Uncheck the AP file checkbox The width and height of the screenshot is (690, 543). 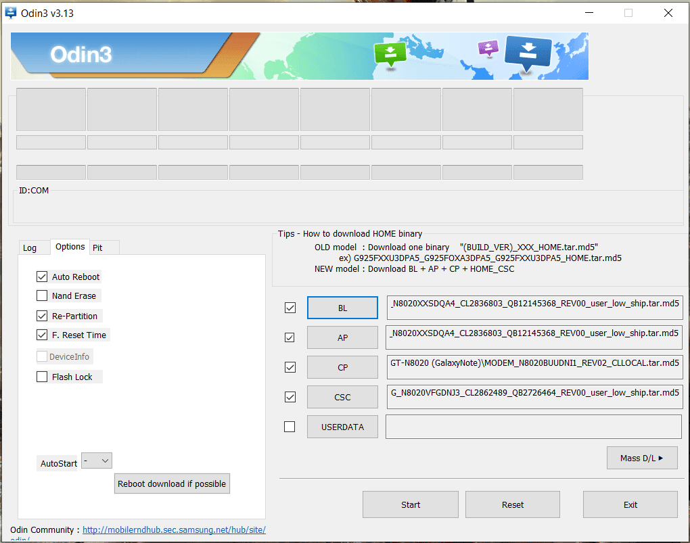click(290, 337)
